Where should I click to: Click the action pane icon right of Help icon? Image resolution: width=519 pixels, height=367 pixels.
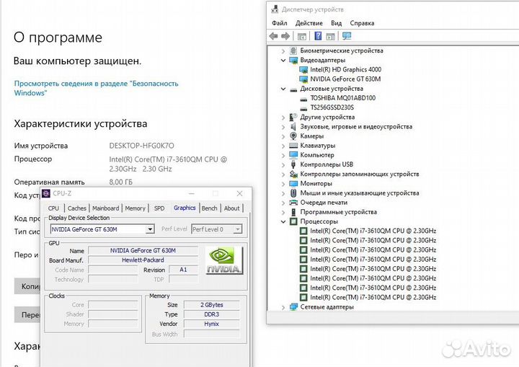(x=330, y=37)
